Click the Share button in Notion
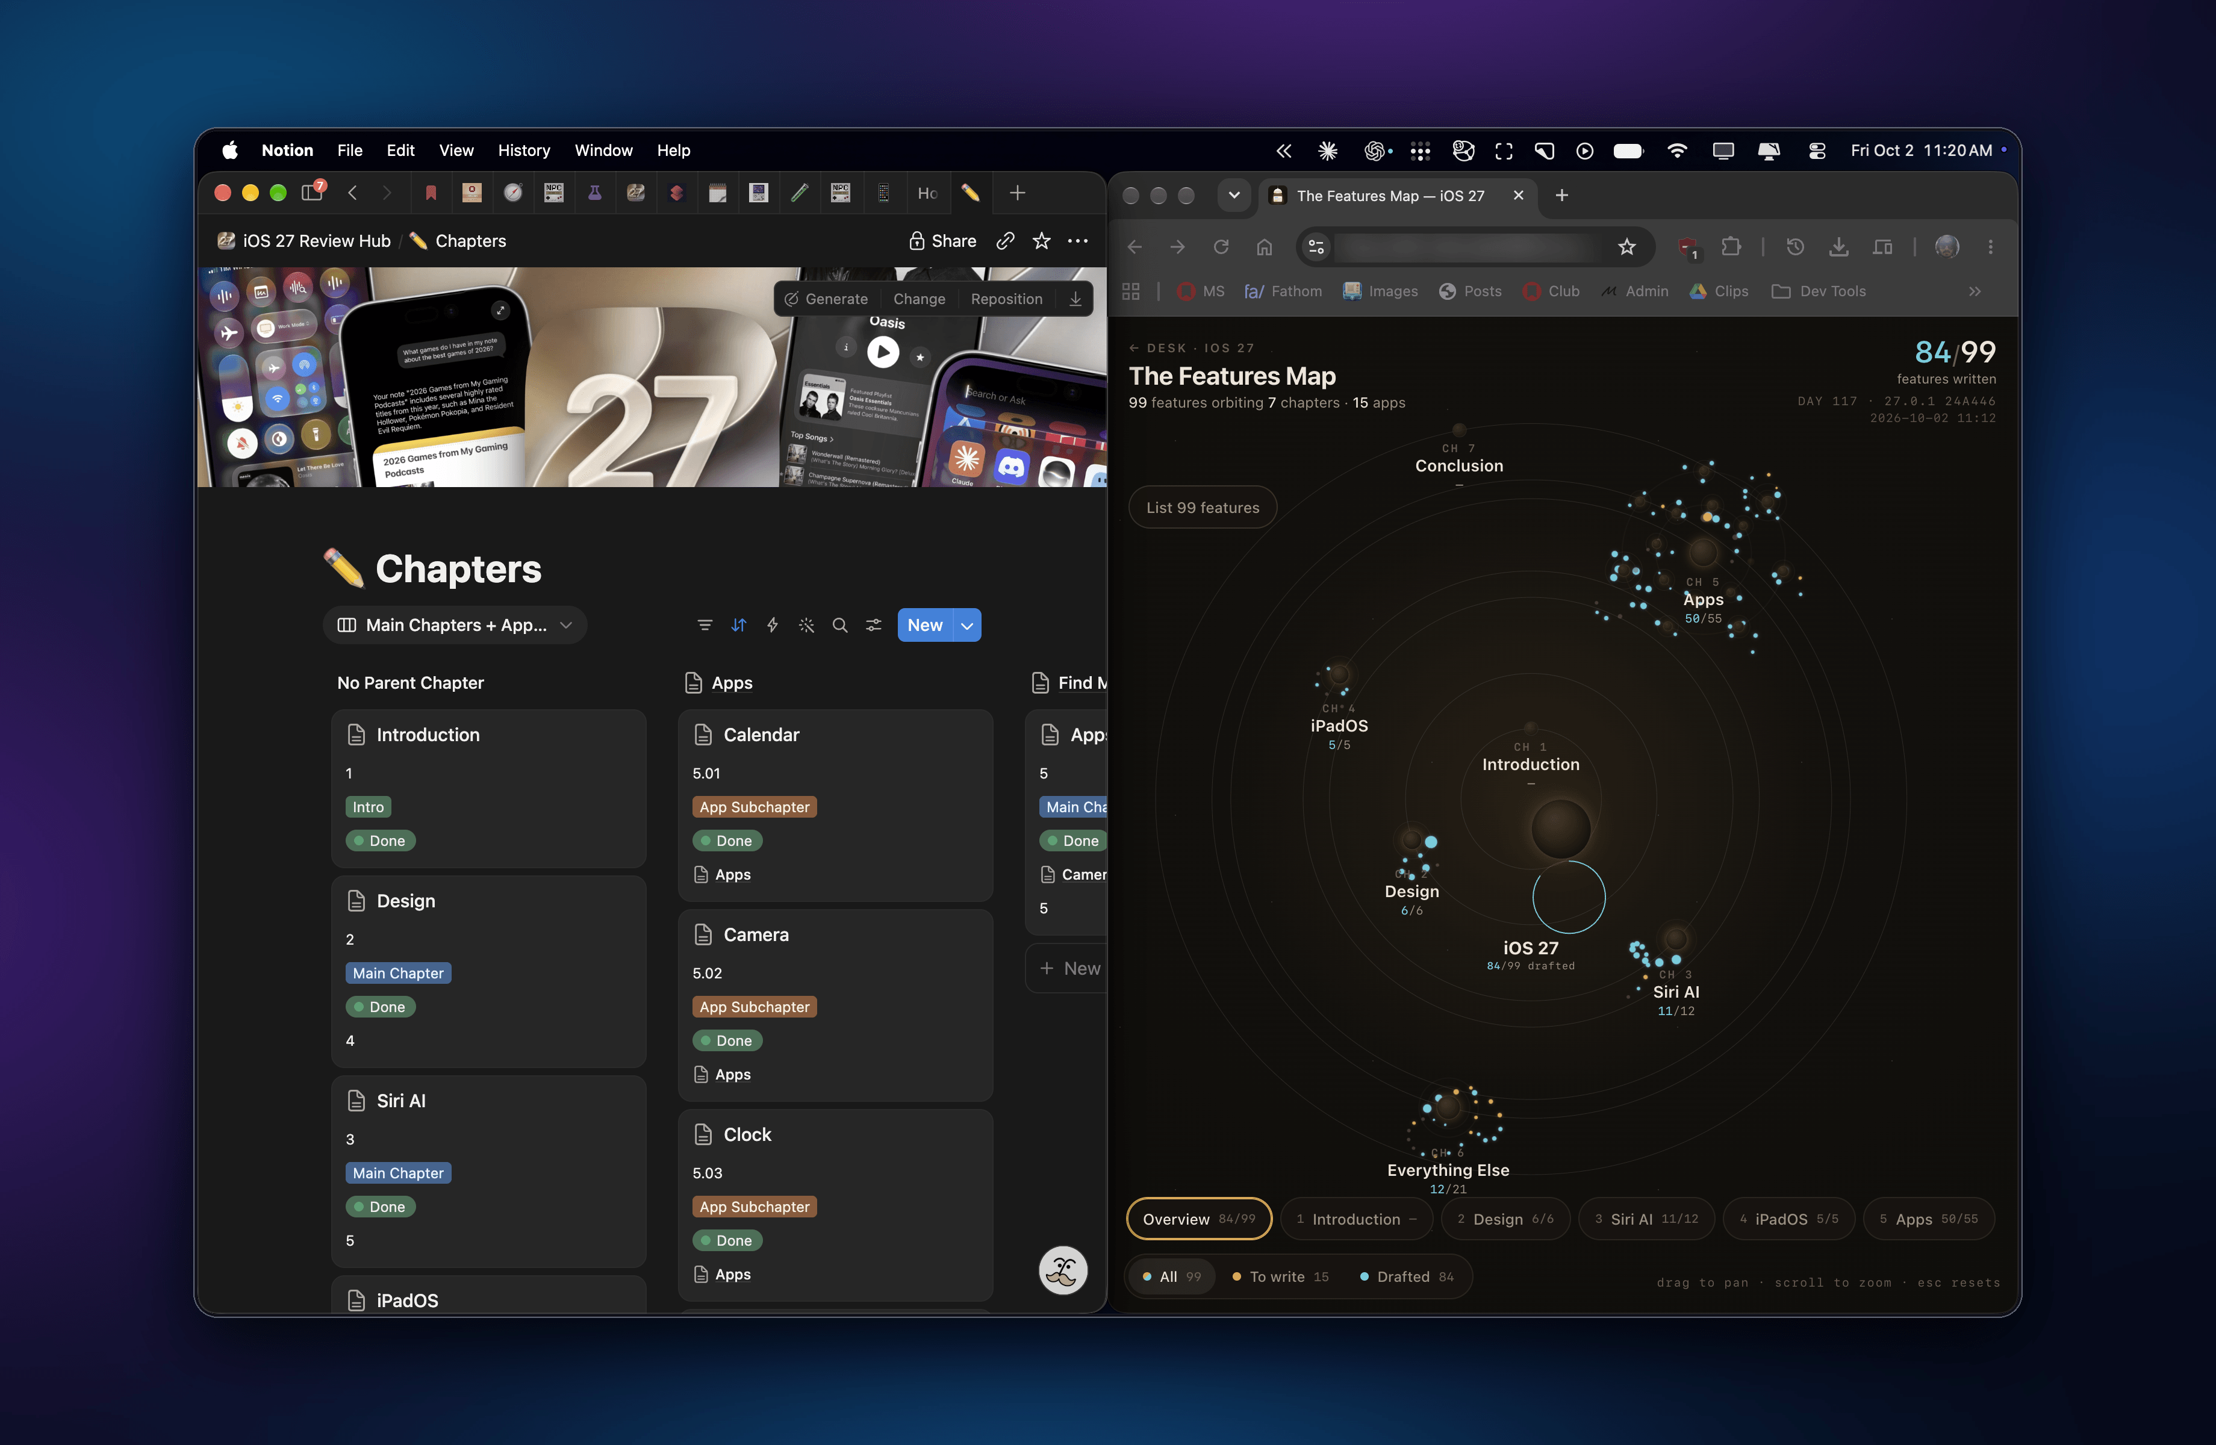 (x=942, y=241)
